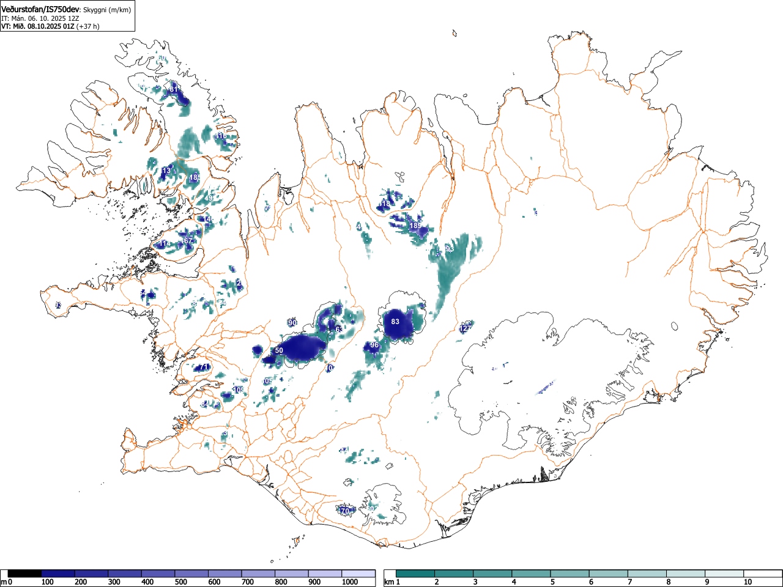The width and height of the screenshot is (783, 587).
Task: Click the '300' tick on the metre legend
Action: (x=114, y=582)
